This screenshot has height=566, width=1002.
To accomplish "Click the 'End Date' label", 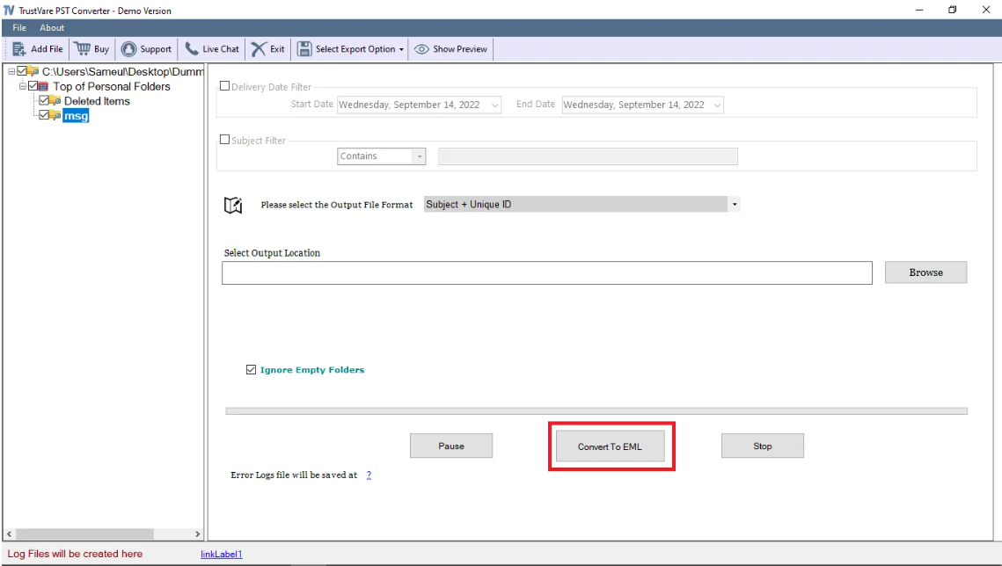I will pyautogui.click(x=536, y=104).
